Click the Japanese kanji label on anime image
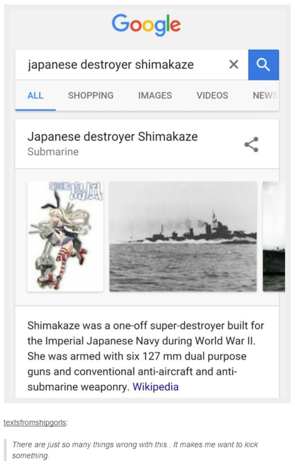Viewport: 295px width, 466px height. [77, 191]
